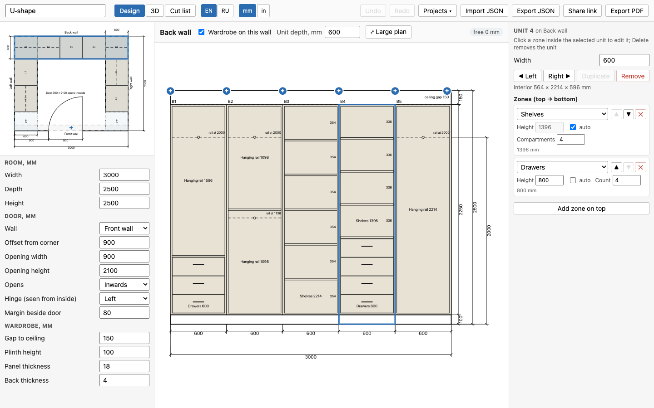The height and width of the screenshot is (408, 654).
Task: Click the Share link button
Action: point(583,11)
